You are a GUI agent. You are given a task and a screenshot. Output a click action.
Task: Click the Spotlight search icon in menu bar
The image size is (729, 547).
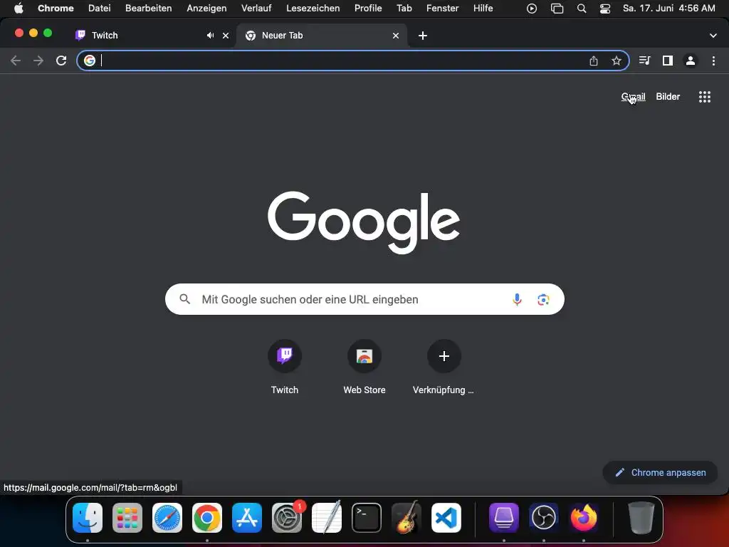tap(581, 9)
